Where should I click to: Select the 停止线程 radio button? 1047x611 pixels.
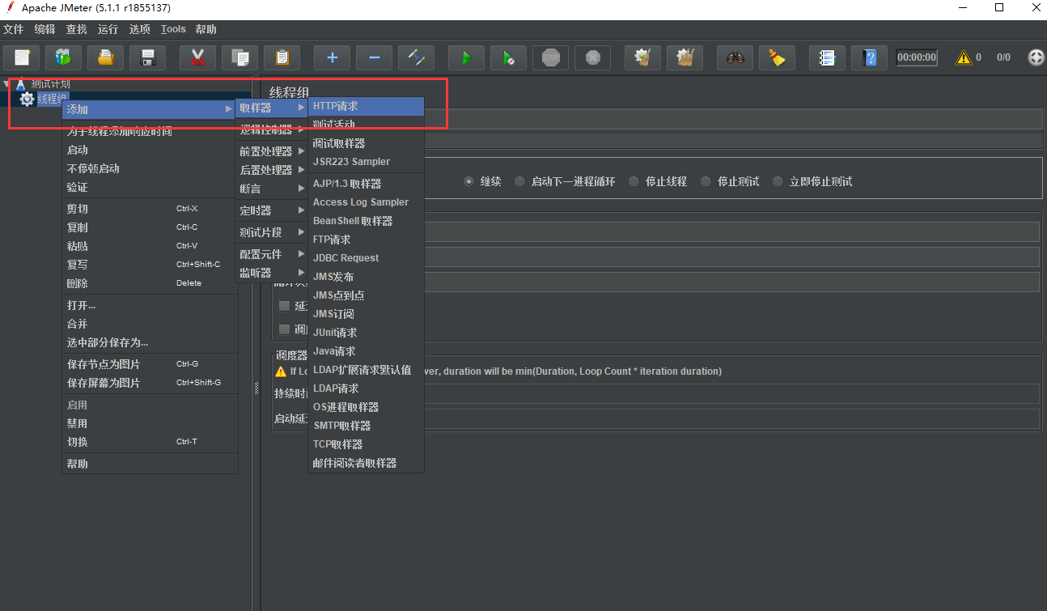click(x=634, y=181)
